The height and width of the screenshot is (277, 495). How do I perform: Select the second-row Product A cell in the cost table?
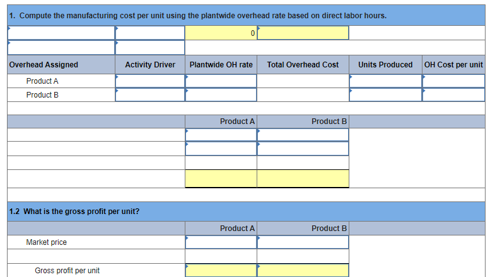coord(221,149)
